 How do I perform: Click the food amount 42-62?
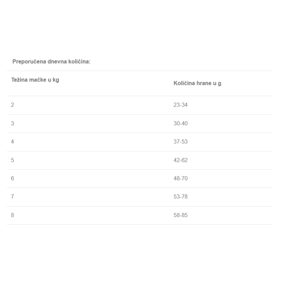coord(181,160)
